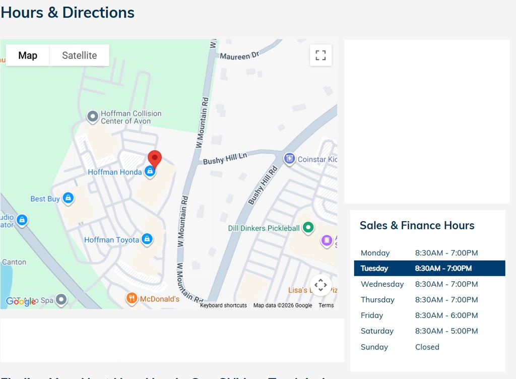The height and width of the screenshot is (379, 516).
Task: Click the Keyboard shortcuts button
Action: (223, 305)
